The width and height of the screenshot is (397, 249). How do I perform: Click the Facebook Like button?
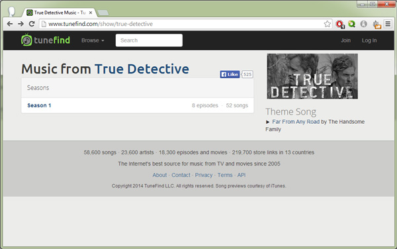(230, 74)
